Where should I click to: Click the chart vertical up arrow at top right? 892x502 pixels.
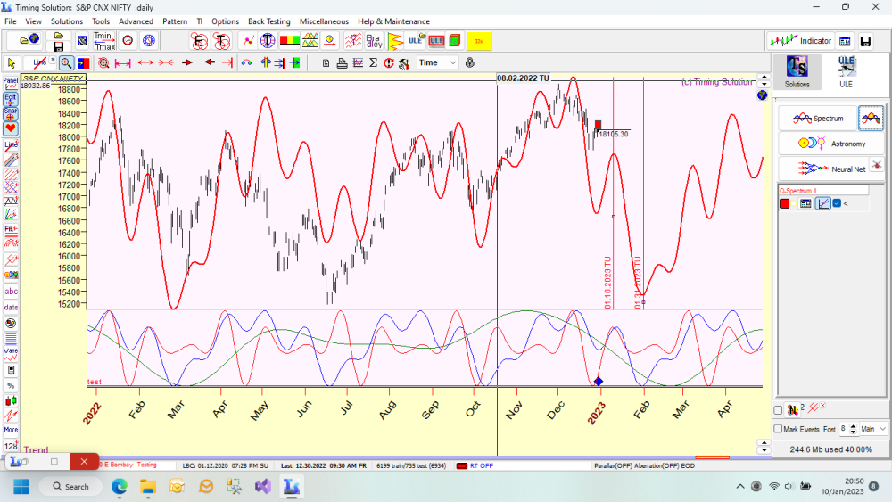(764, 78)
